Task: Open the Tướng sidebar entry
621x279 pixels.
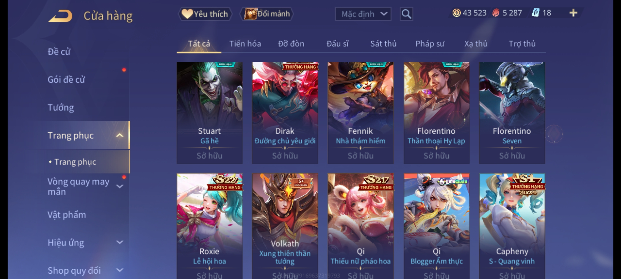Action: pos(61,107)
